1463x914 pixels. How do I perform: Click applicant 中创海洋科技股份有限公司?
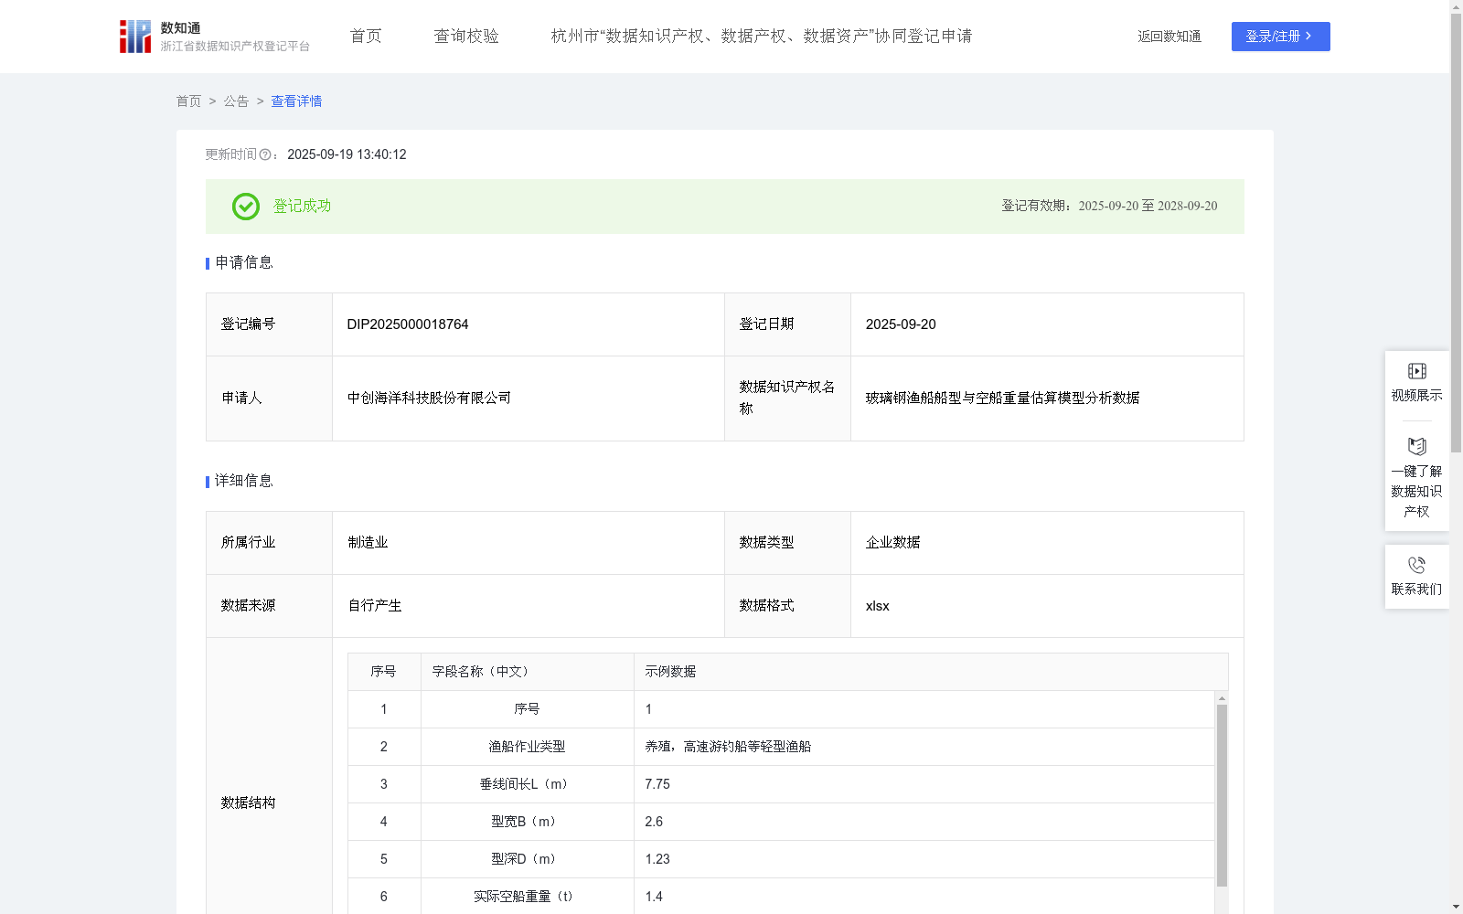tap(429, 399)
